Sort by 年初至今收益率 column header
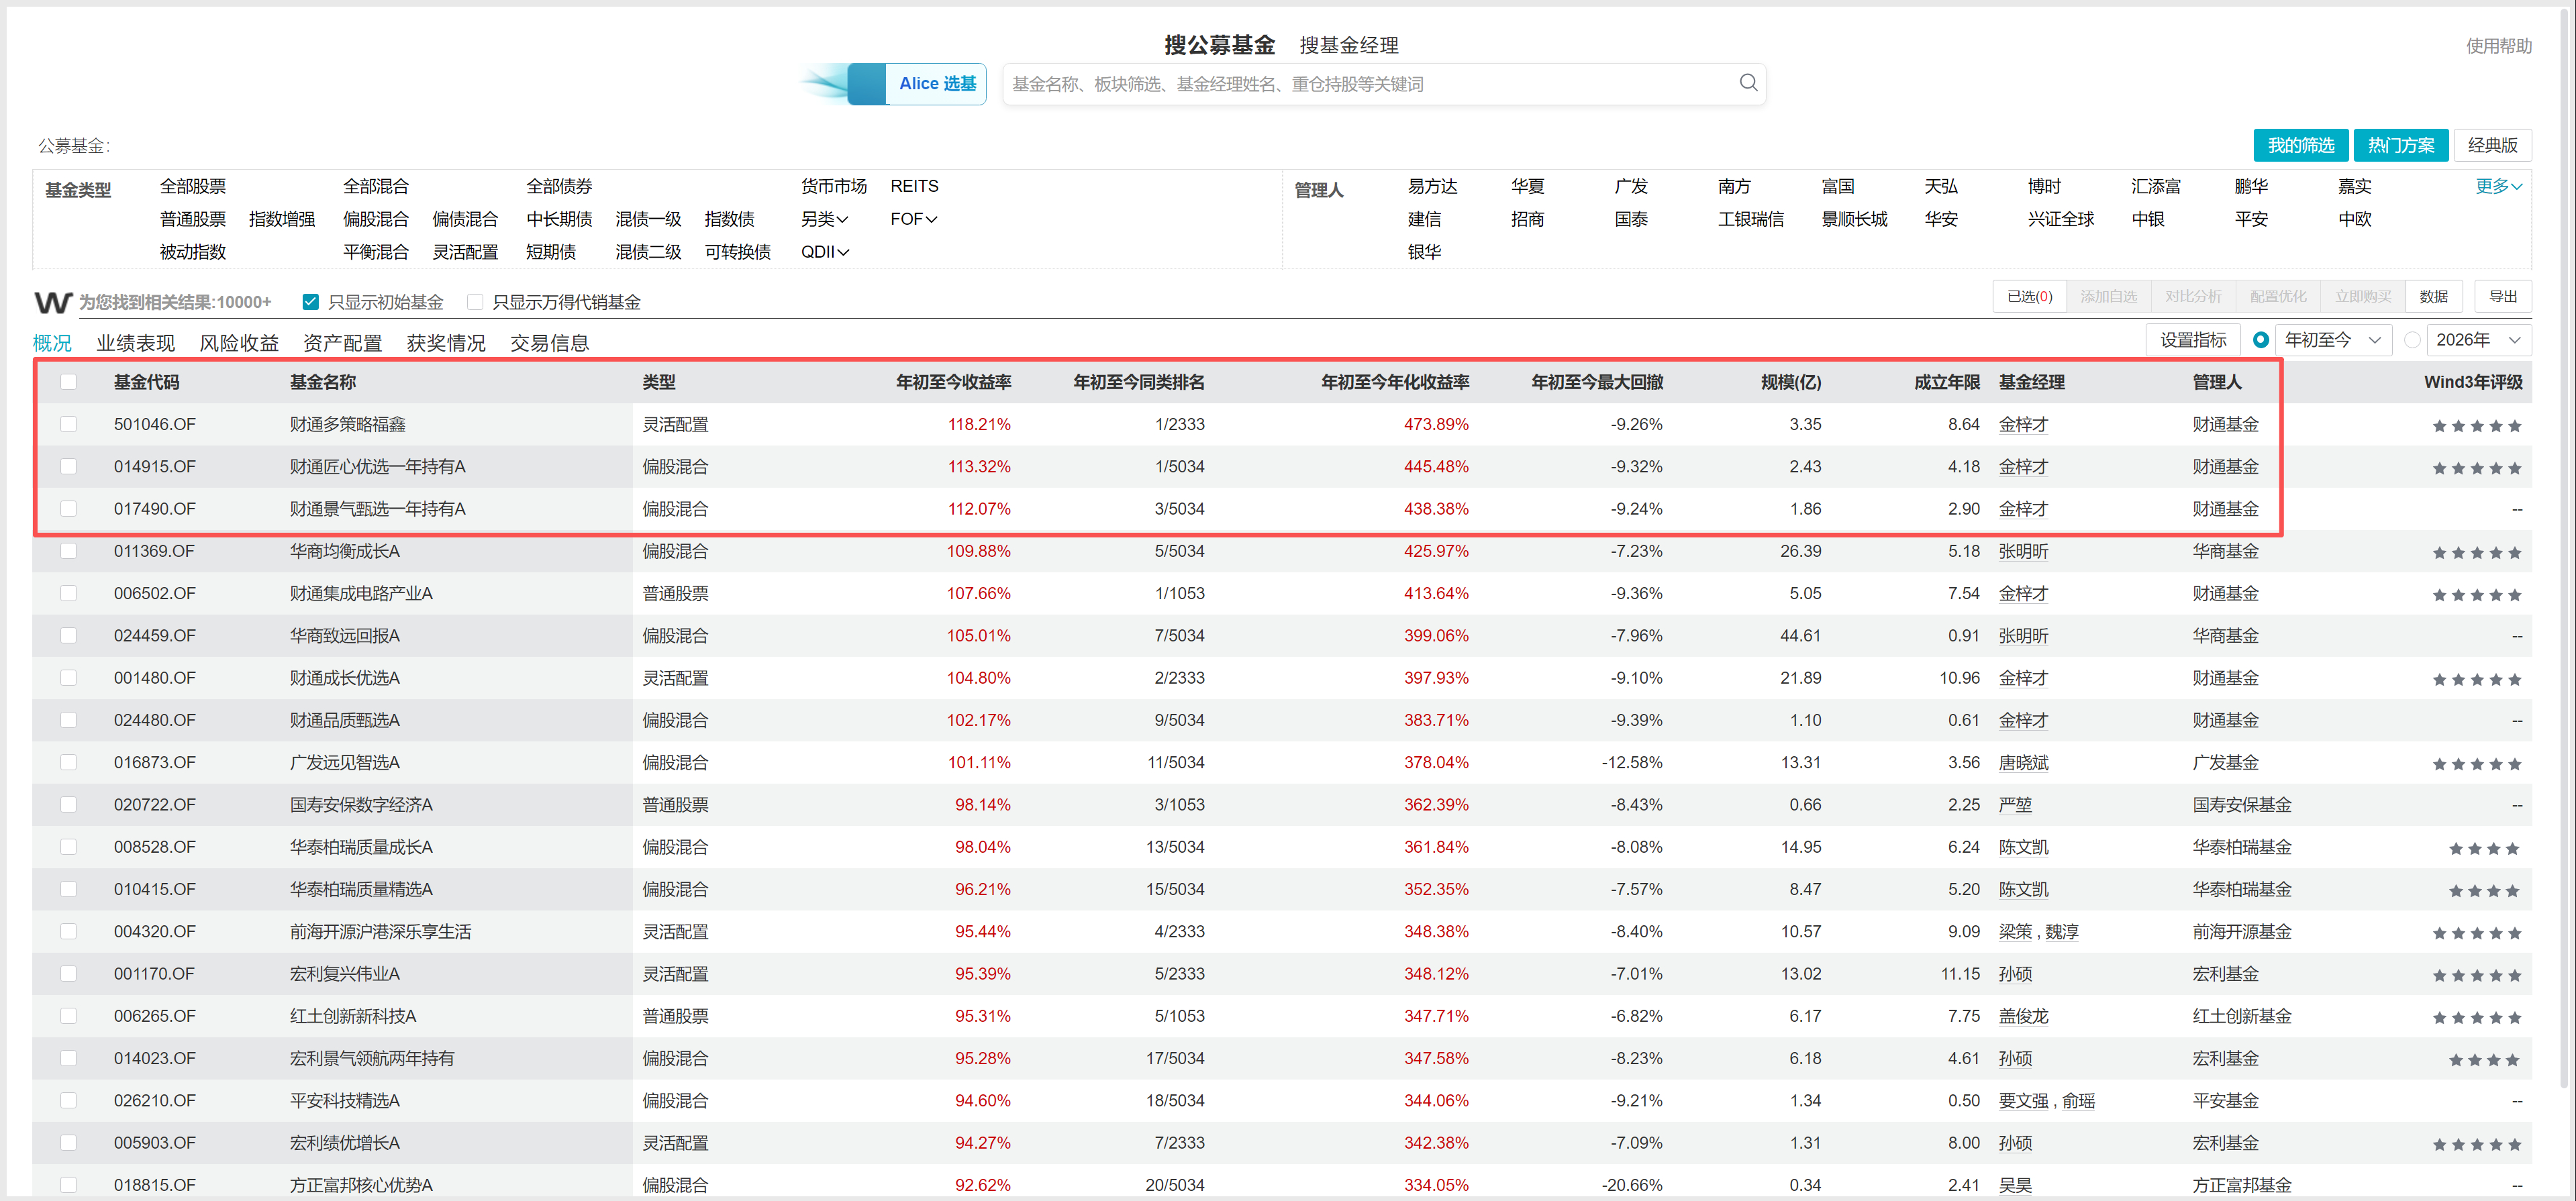 953,382
